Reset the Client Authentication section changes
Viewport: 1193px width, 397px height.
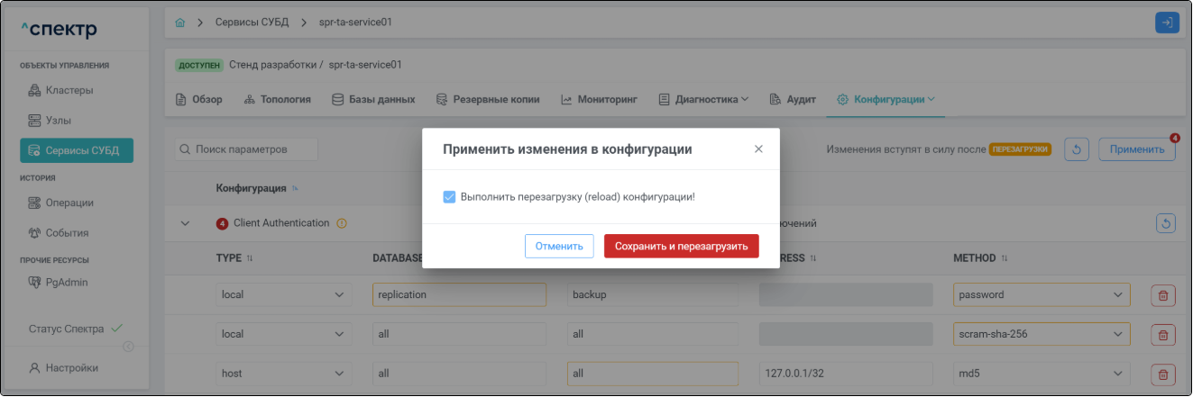(1167, 223)
